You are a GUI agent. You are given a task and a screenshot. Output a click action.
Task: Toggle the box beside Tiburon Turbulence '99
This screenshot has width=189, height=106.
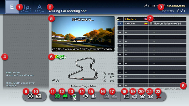click(151, 24)
